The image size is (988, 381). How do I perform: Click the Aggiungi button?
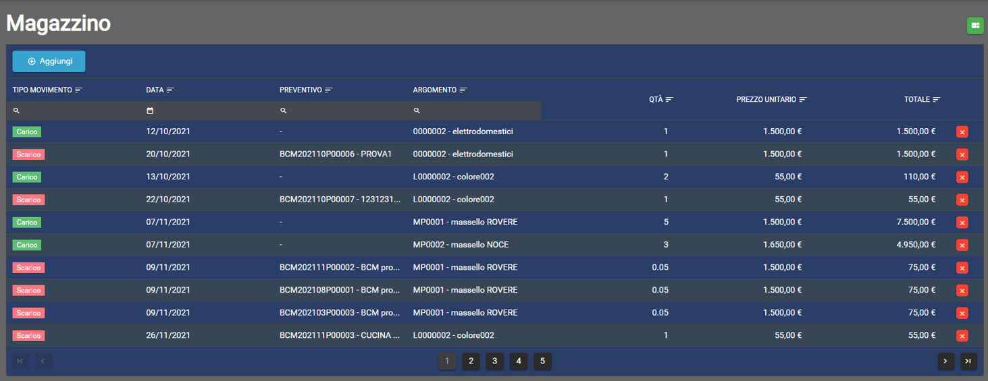pyautogui.click(x=49, y=61)
